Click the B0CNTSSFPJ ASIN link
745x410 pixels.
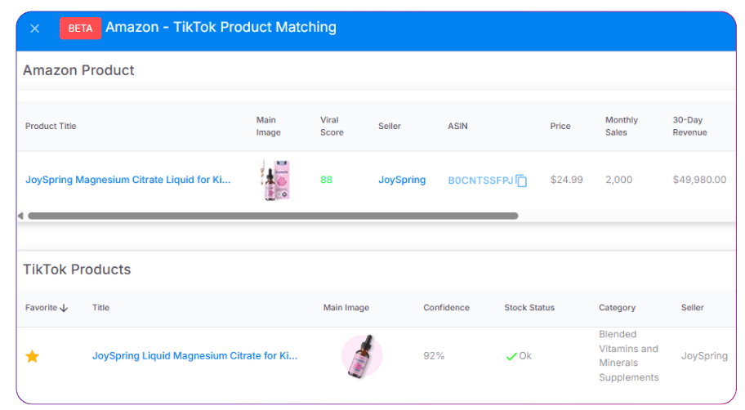coord(480,180)
